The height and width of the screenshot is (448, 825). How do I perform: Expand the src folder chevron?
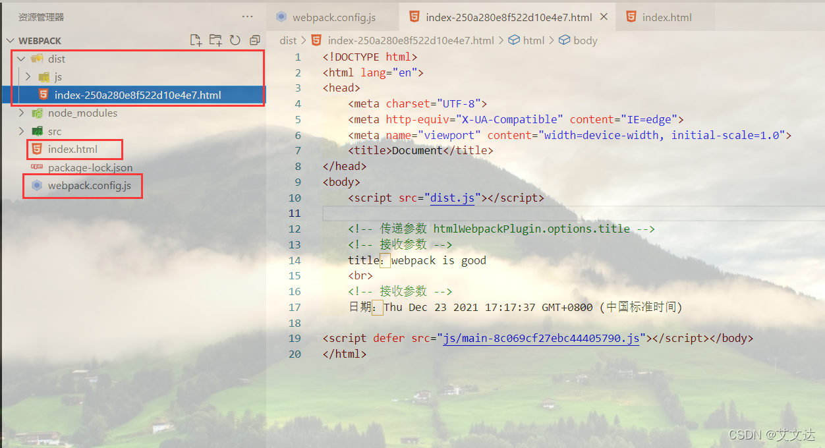point(21,131)
